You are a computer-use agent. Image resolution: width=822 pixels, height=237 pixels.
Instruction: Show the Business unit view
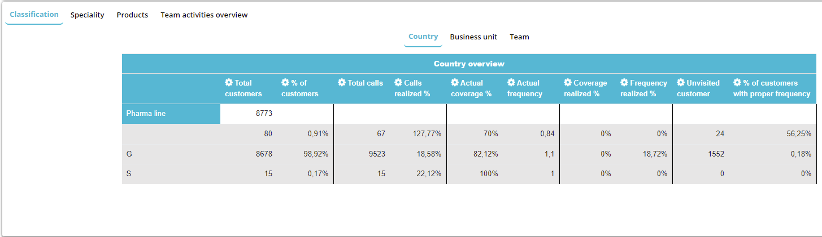point(473,37)
